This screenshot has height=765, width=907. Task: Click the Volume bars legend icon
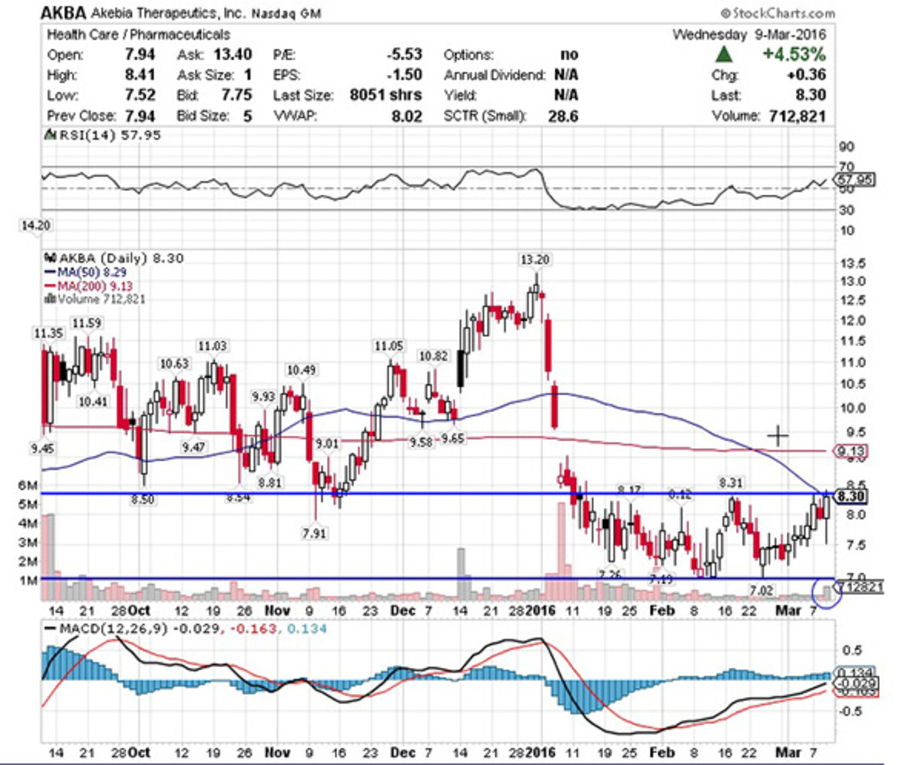pos(51,299)
